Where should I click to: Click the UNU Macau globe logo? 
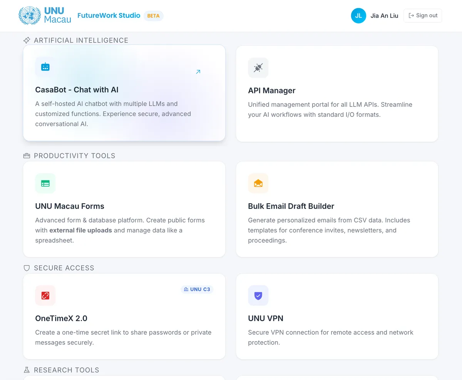tap(30, 15)
